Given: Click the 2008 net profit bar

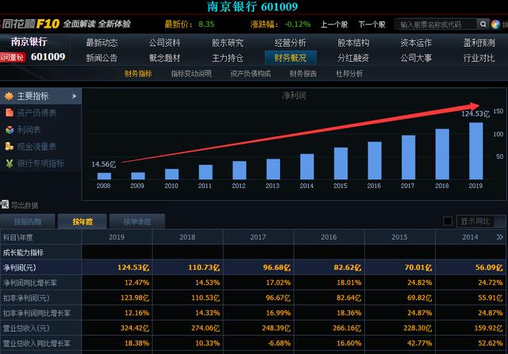Looking at the screenshot, I should [104, 176].
